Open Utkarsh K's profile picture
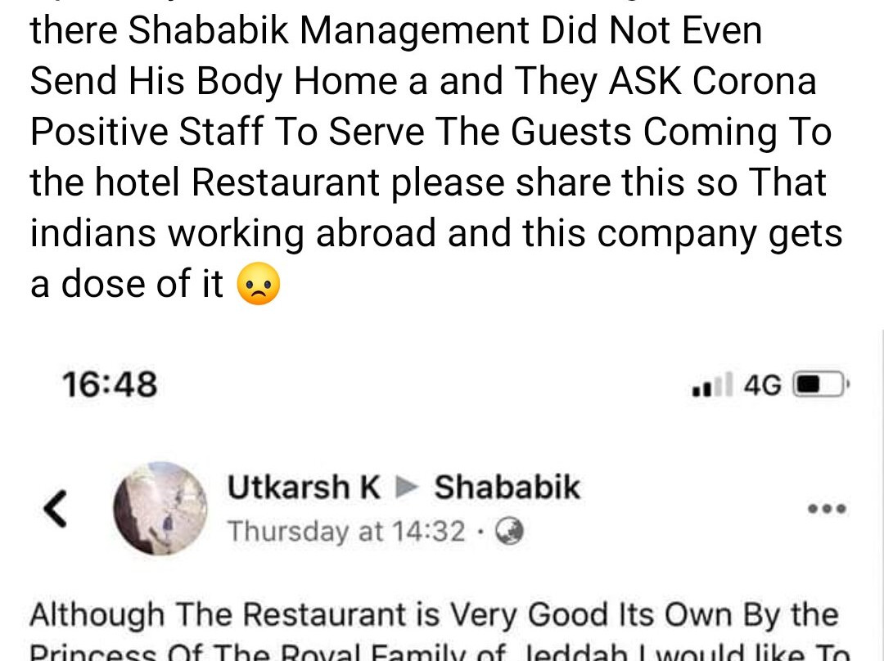This screenshot has width=884, height=661. (160, 508)
